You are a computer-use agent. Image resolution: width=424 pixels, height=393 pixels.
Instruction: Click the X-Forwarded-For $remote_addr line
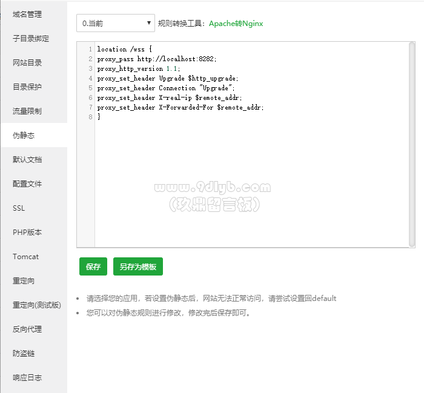pyautogui.click(x=181, y=108)
